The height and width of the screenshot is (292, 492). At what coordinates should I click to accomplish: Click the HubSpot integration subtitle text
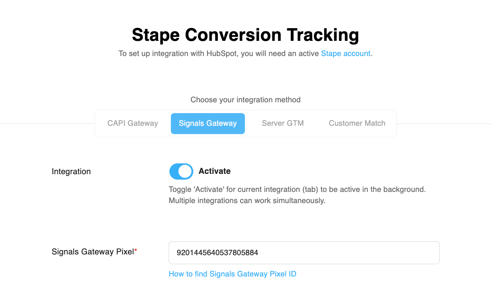(x=219, y=53)
